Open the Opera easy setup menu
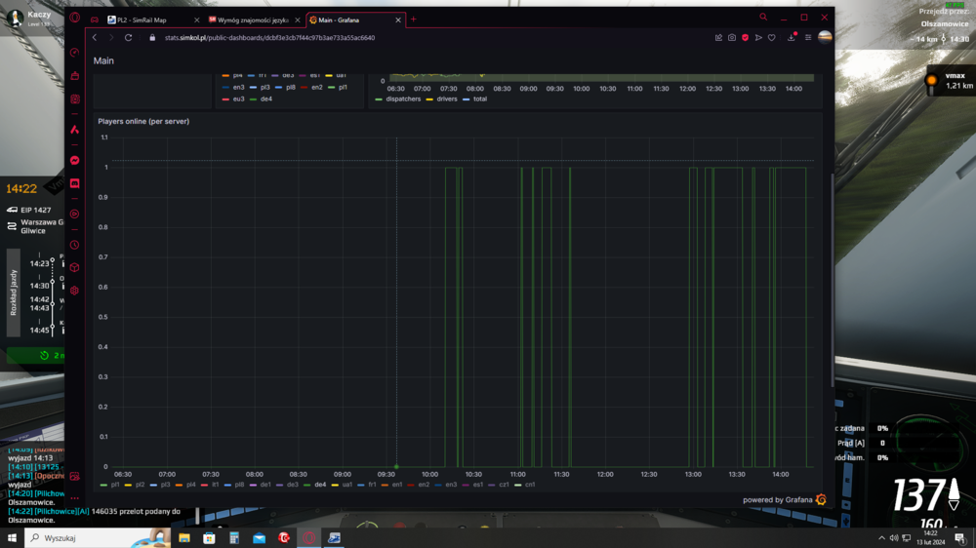 click(808, 38)
